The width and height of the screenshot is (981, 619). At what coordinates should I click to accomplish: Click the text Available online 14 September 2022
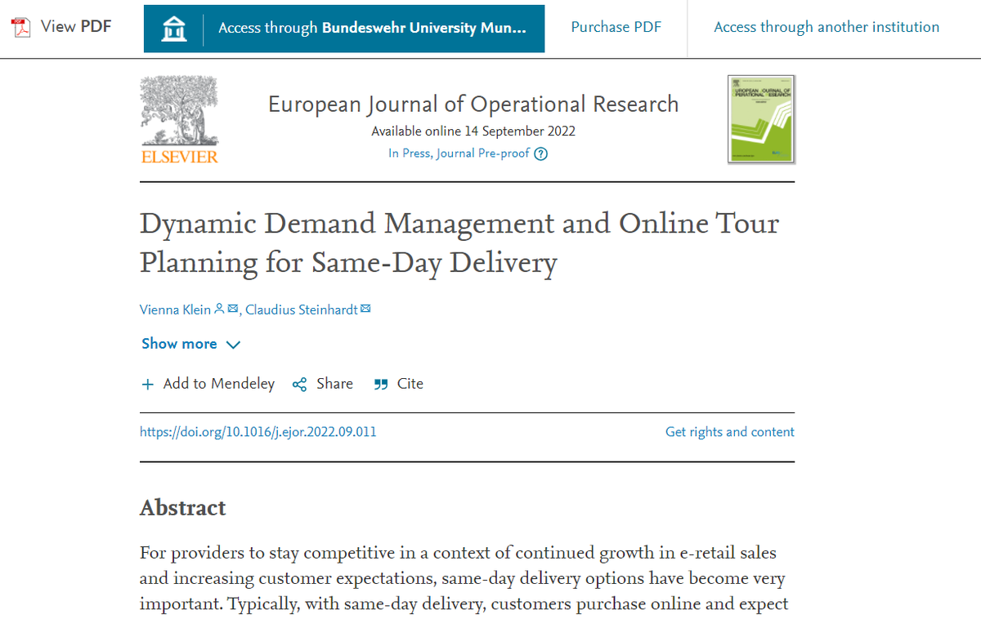tap(473, 131)
